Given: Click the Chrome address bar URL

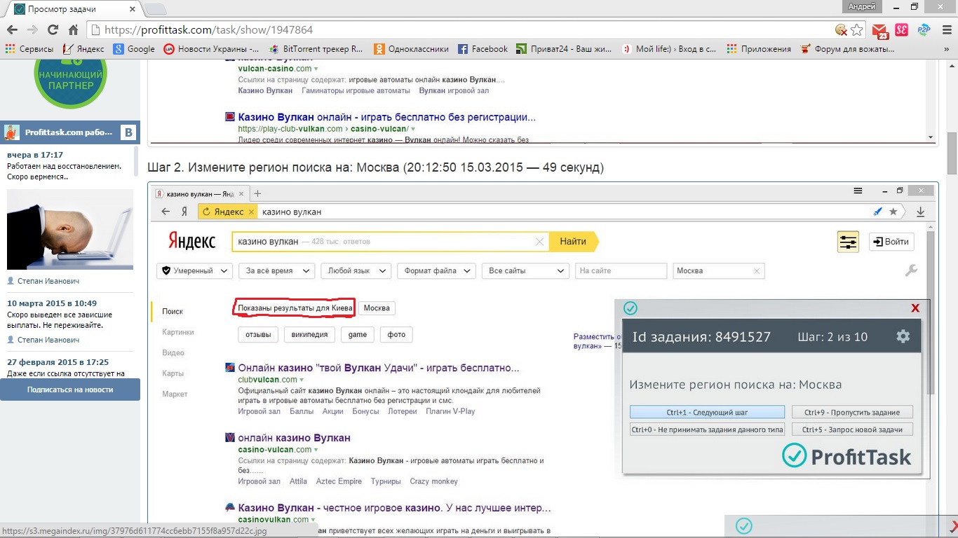Looking at the screenshot, I should coord(208,30).
